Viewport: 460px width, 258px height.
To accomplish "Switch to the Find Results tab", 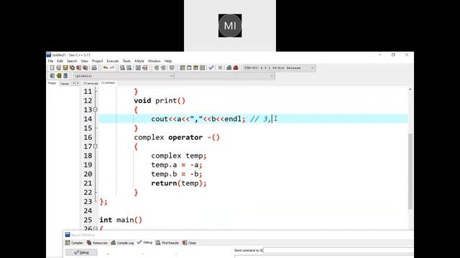I will (167, 243).
